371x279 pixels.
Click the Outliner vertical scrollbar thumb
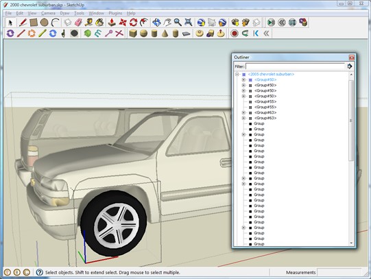[x=351, y=121]
